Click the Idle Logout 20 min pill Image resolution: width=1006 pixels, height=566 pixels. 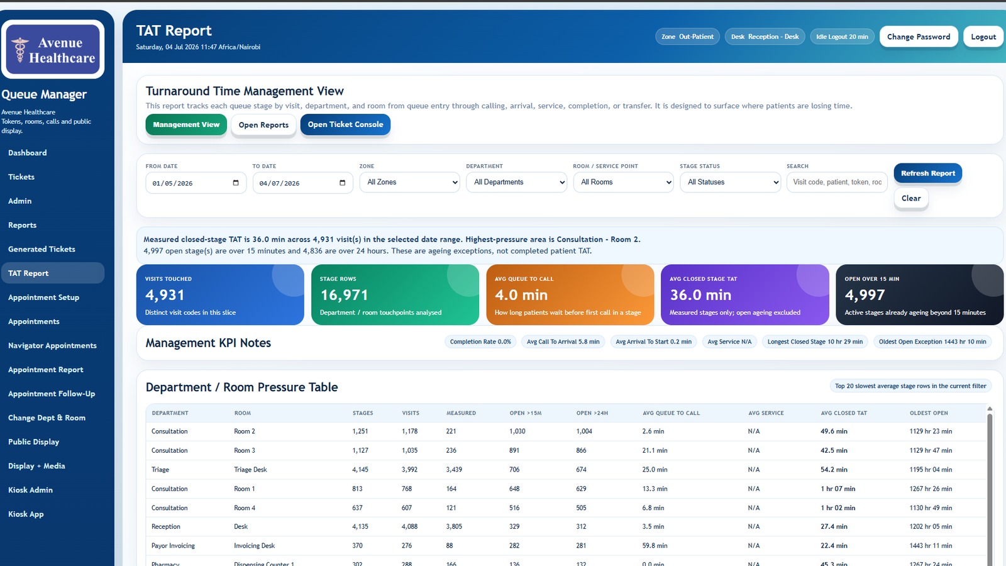(x=842, y=36)
